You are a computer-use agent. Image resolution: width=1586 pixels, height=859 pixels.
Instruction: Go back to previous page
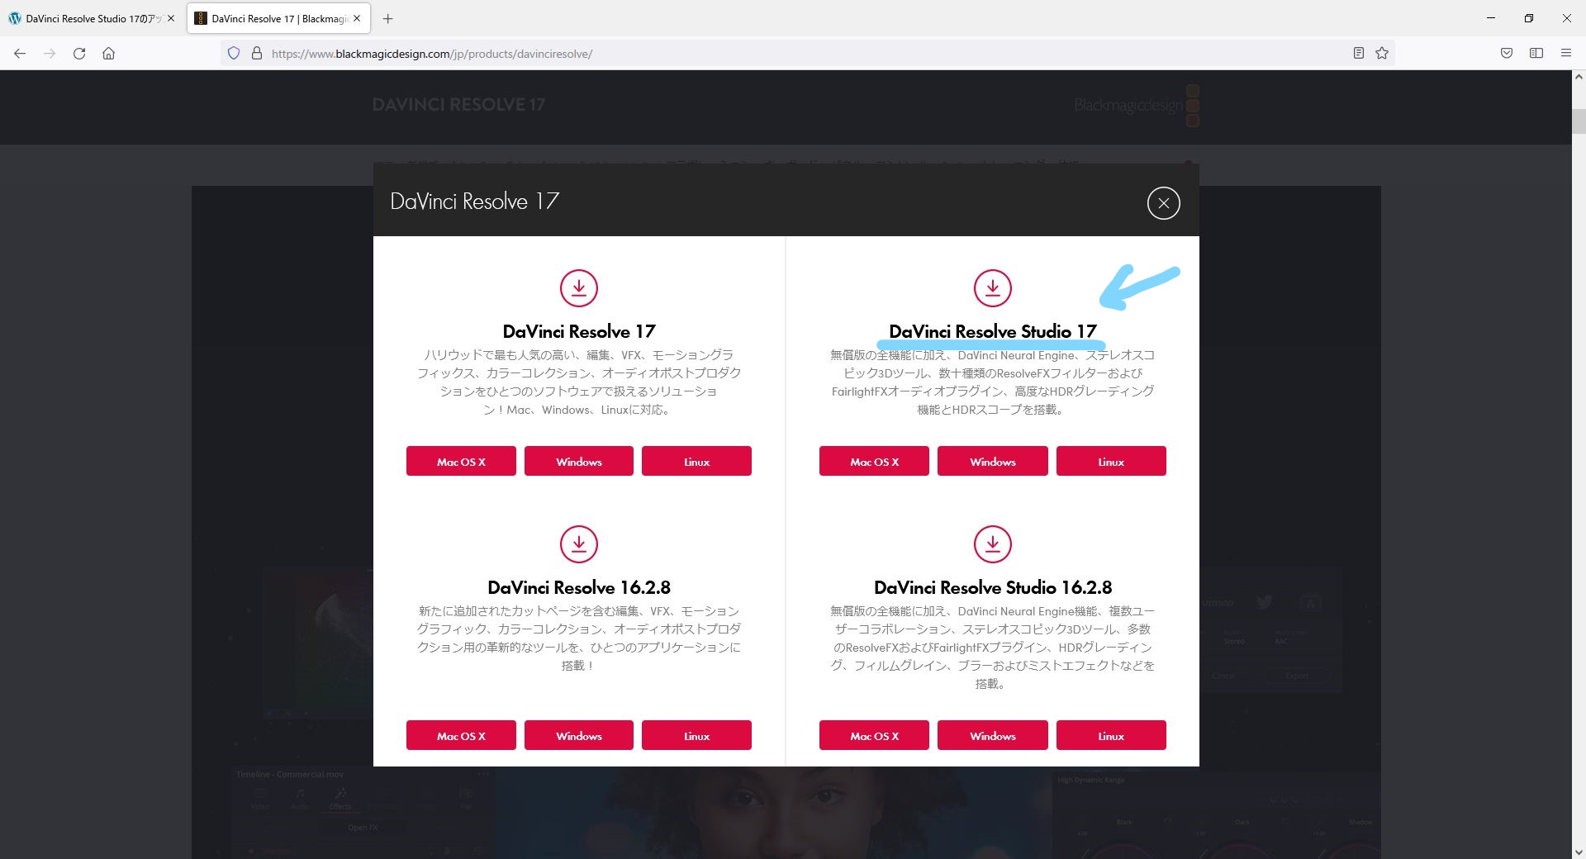coord(20,54)
